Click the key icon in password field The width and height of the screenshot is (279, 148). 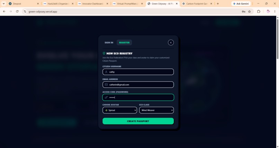tap(106, 98)
